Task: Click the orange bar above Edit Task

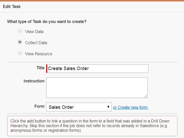Action: click(92, 1)
